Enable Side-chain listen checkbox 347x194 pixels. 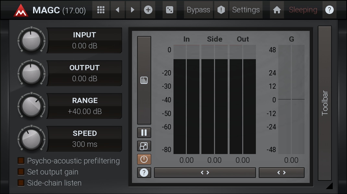21,183
